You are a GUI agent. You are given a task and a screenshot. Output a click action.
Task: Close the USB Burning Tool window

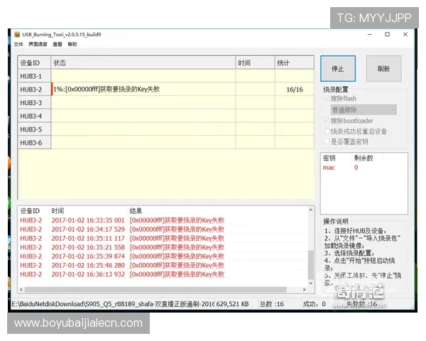(405, 34)
